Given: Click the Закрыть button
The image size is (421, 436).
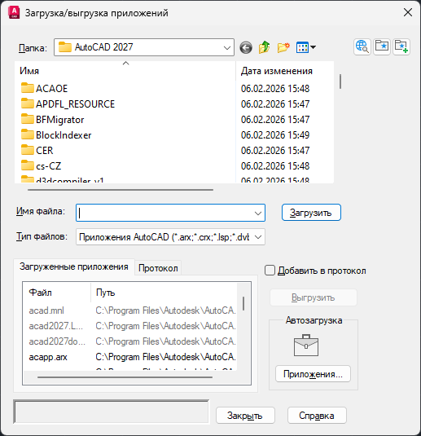Looking at the screenshot, I should point(245,416).
